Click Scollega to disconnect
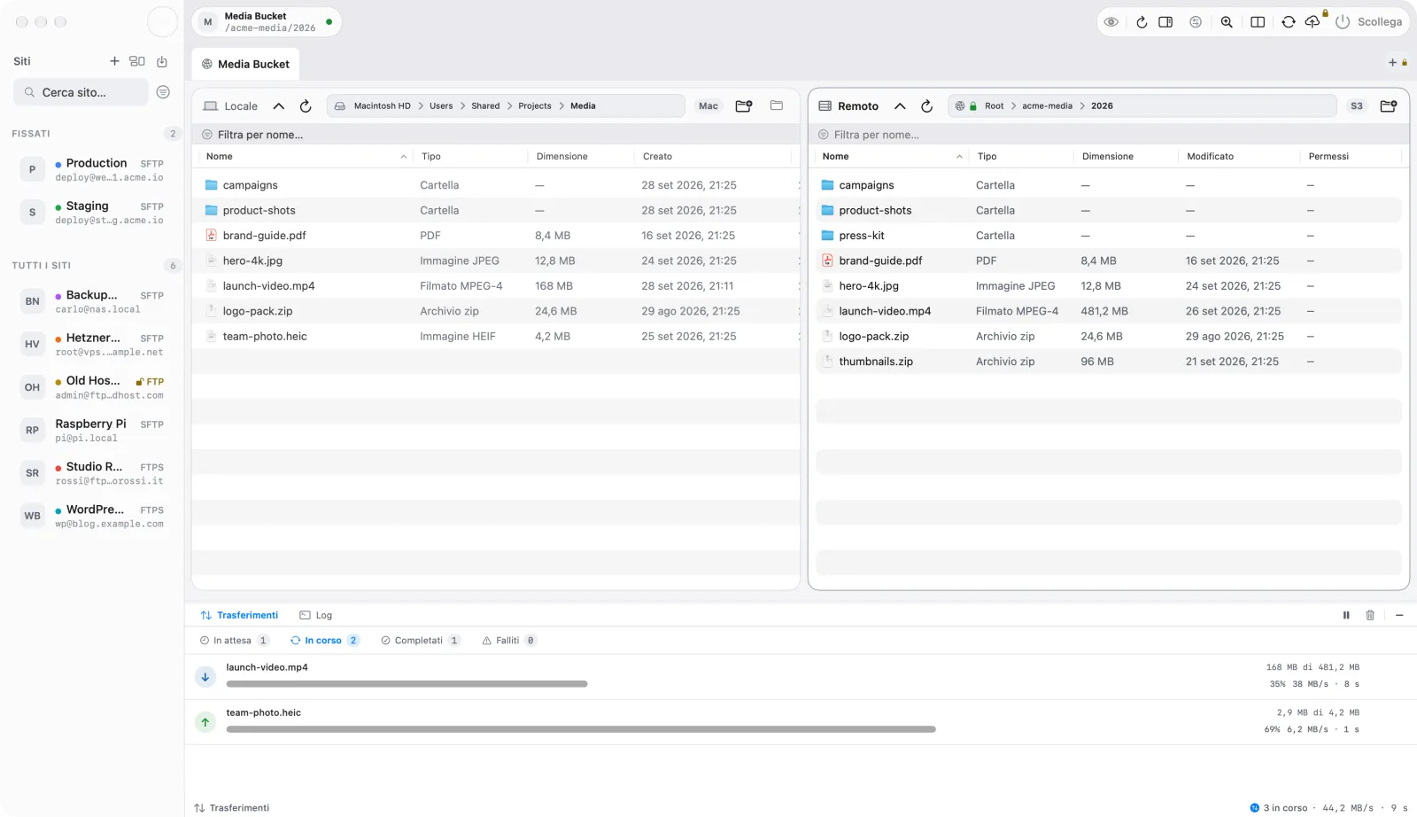 [1369, 22]
